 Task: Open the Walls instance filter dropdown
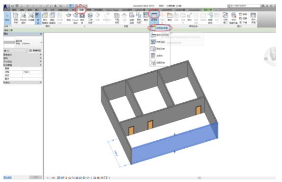point(16,51)
